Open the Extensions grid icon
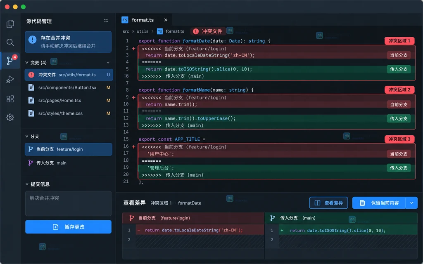Screen dimensions: 423x264 (10, 99)
